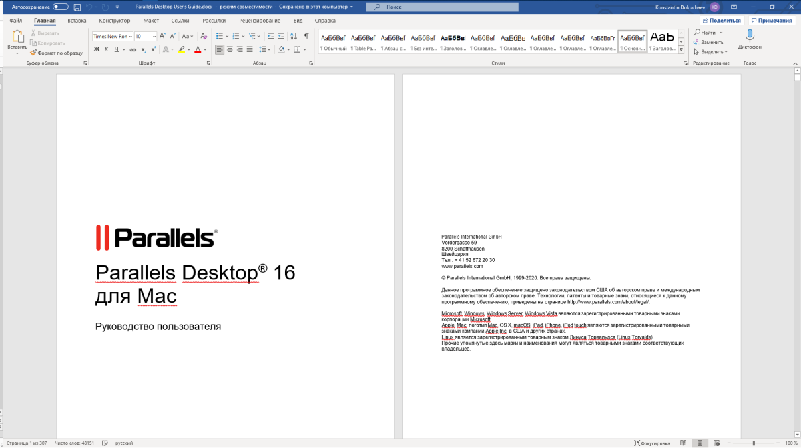The width and height of the screenshot is (801, 448).
Task: Toggle the AutoSave switch
Action: tap(60, 7)
